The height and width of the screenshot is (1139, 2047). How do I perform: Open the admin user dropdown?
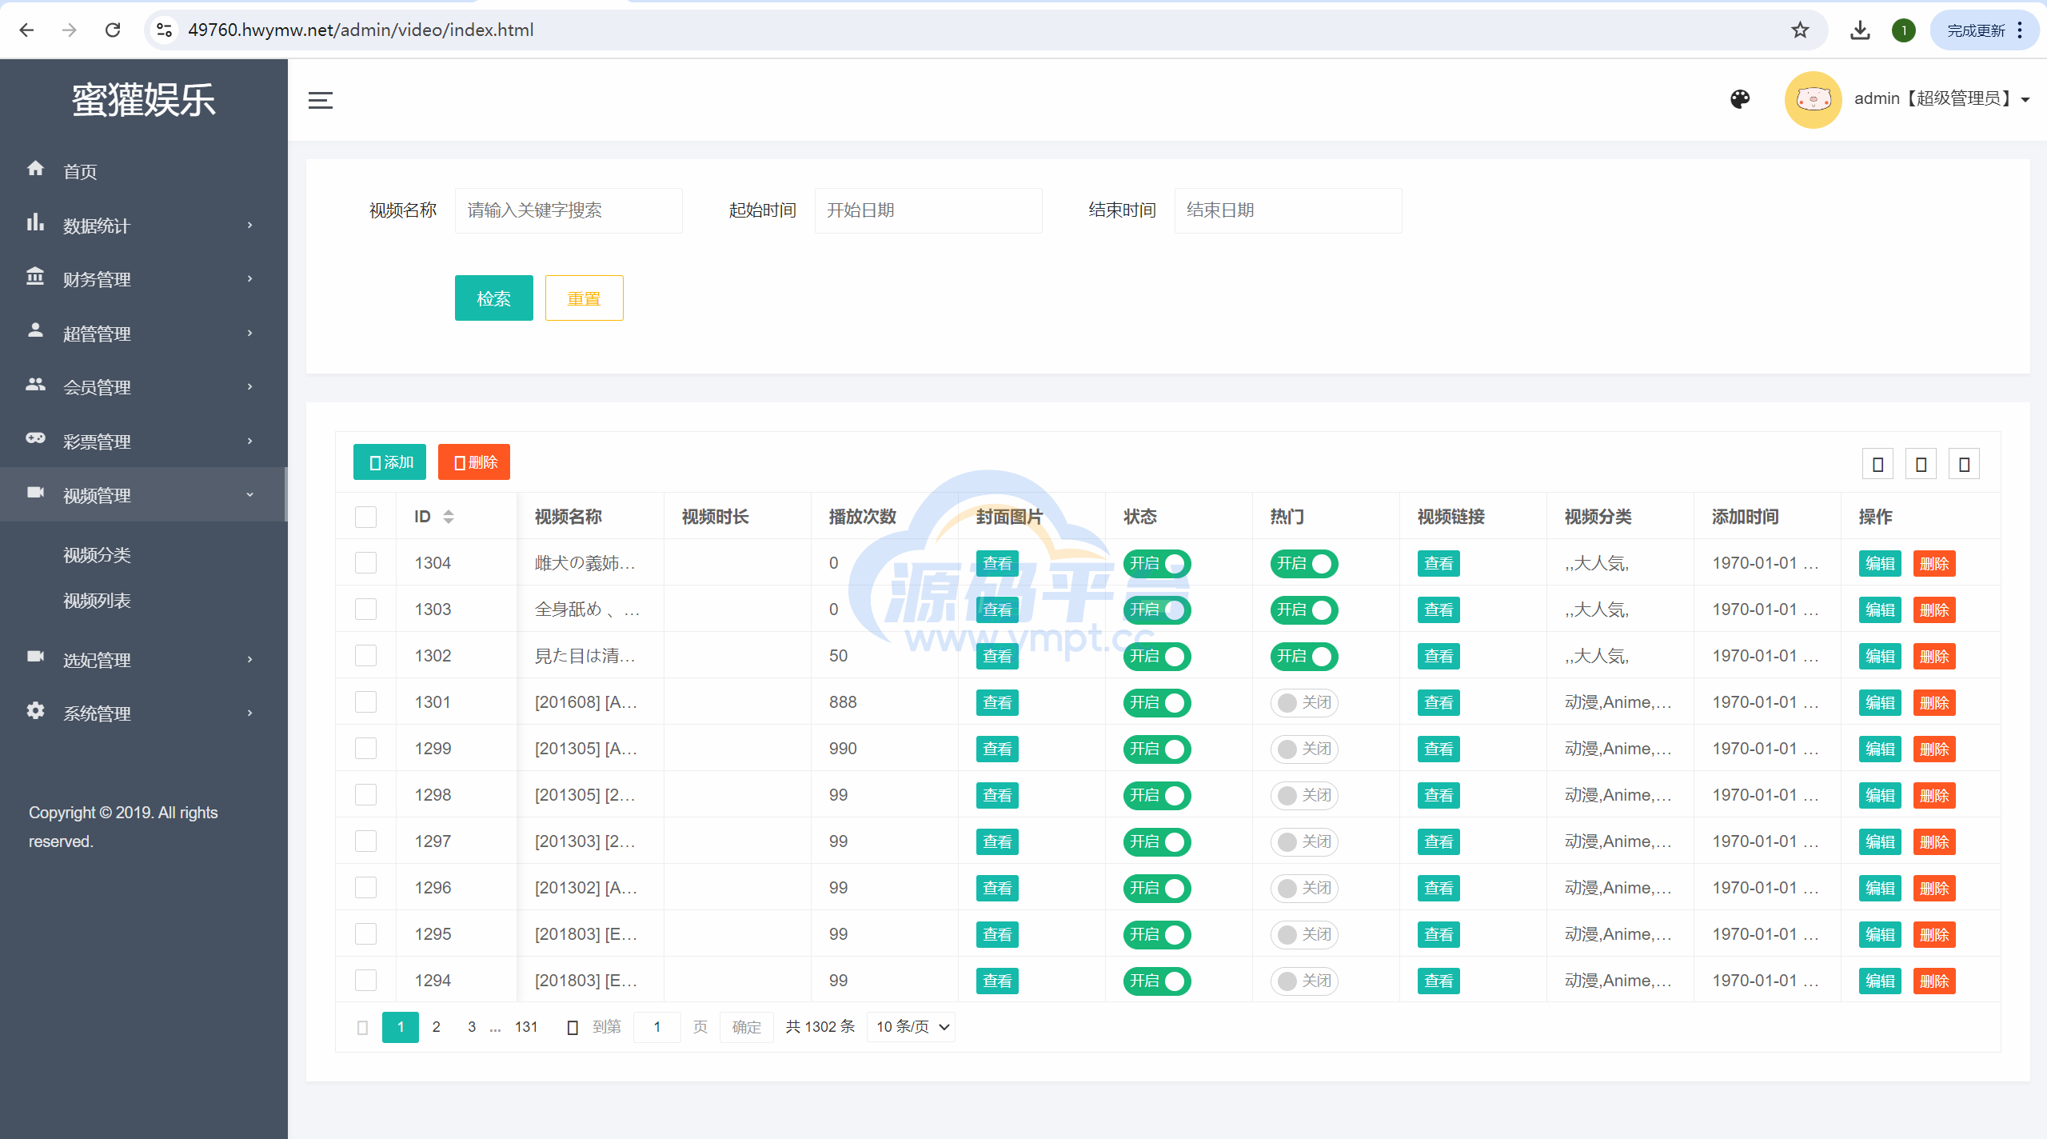point(1941,99)
